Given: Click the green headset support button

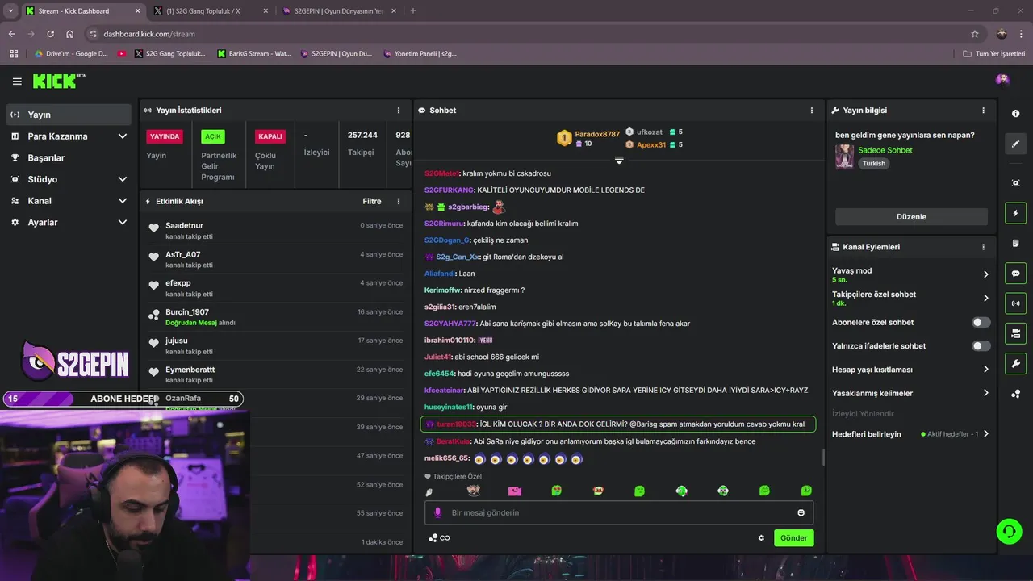Looking at the screenshot, I should (x=1009, y=531).
